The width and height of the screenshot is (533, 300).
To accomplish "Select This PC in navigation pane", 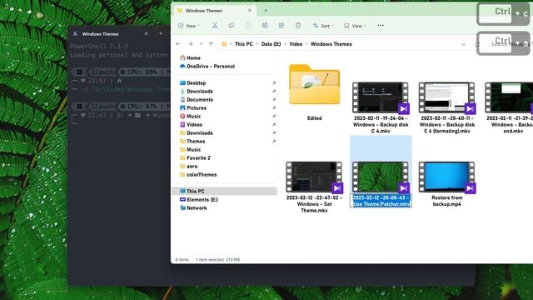I will point(225,191).
